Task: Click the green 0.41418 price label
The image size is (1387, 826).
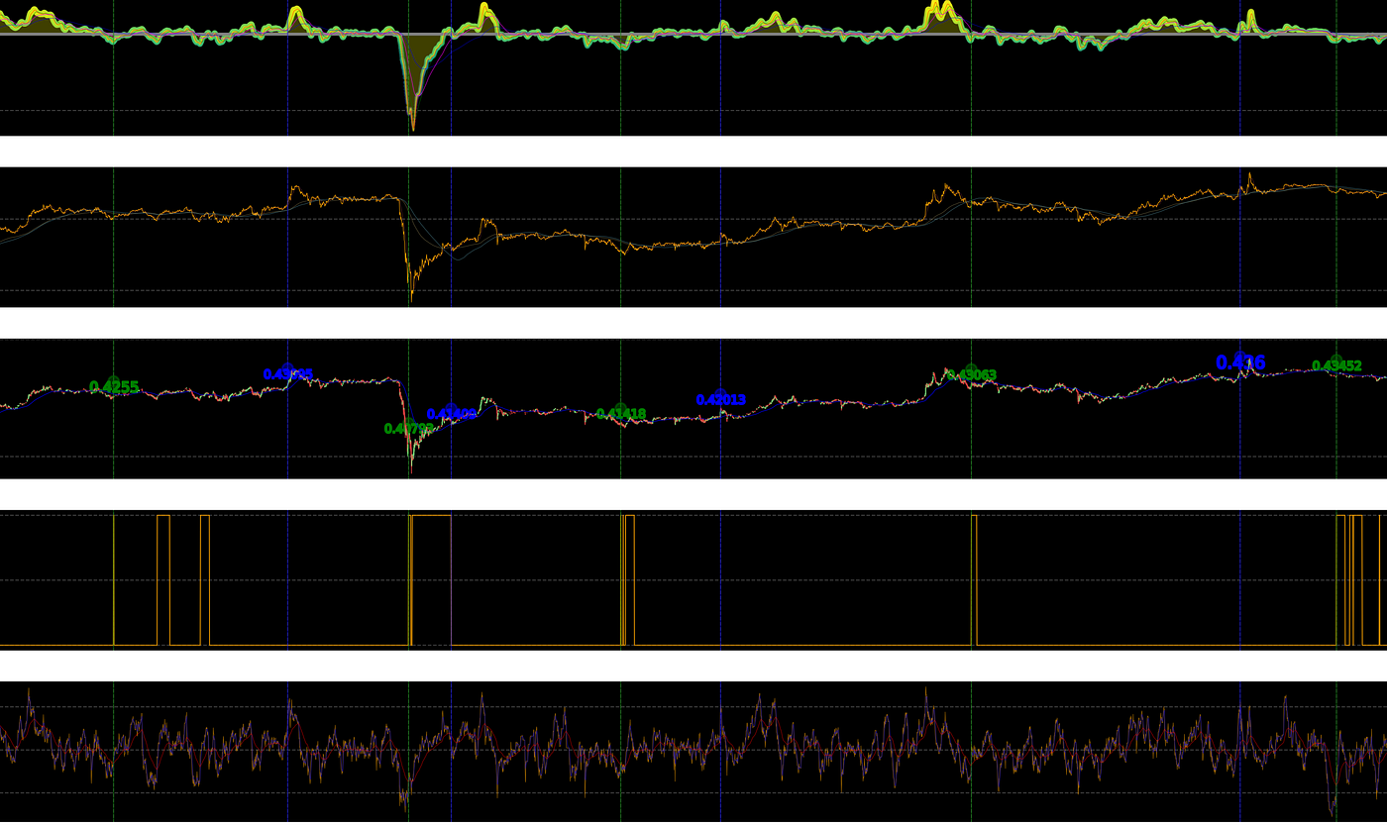Action: [x=621, y=414]
